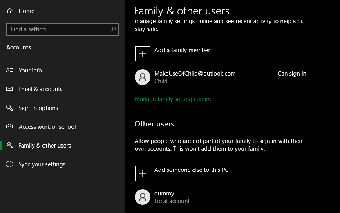The image size is (340, 213).
Task: Click the plus icon for Add a family member
Action: 143,54
